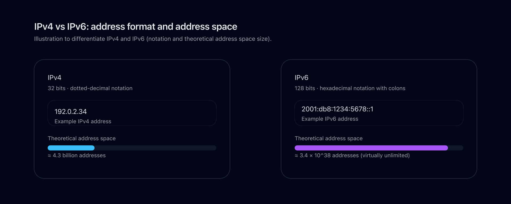This screenshot has height=204, width=511.
Task: Click the IPv4 "Theoretical address space" label
Action: point(81,138)
